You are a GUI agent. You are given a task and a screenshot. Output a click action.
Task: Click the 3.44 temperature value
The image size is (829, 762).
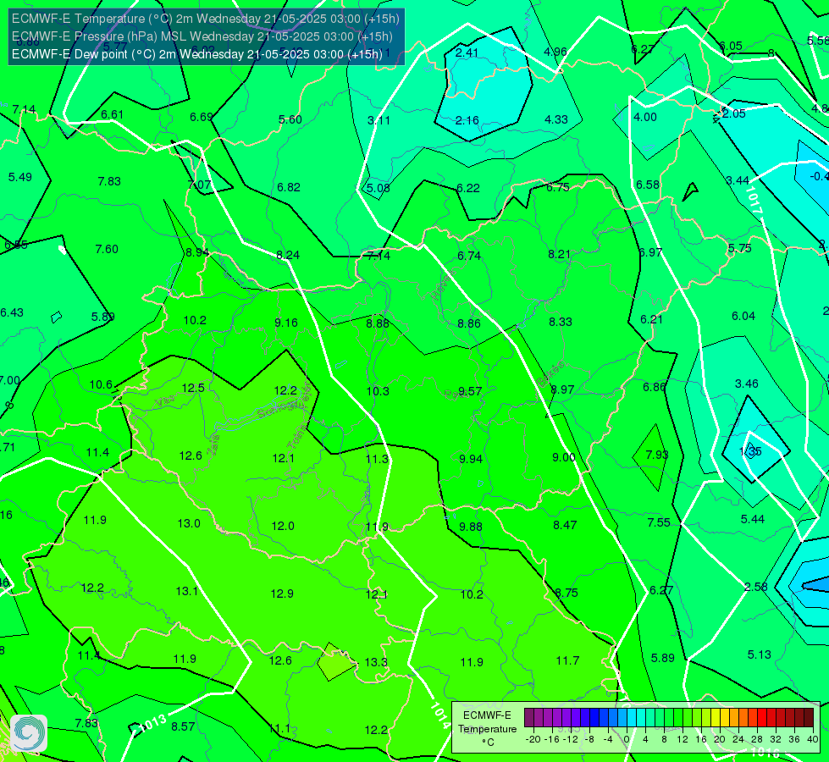coord(738,181)
